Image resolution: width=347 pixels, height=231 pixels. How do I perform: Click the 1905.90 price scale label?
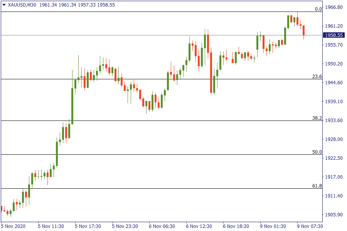click(x=334, y=215)
